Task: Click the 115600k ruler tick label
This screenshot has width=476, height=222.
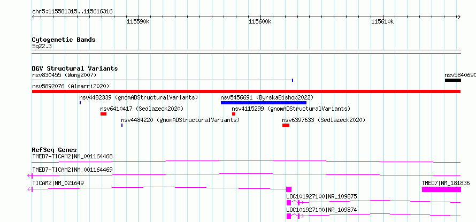Action: point(260,21)
